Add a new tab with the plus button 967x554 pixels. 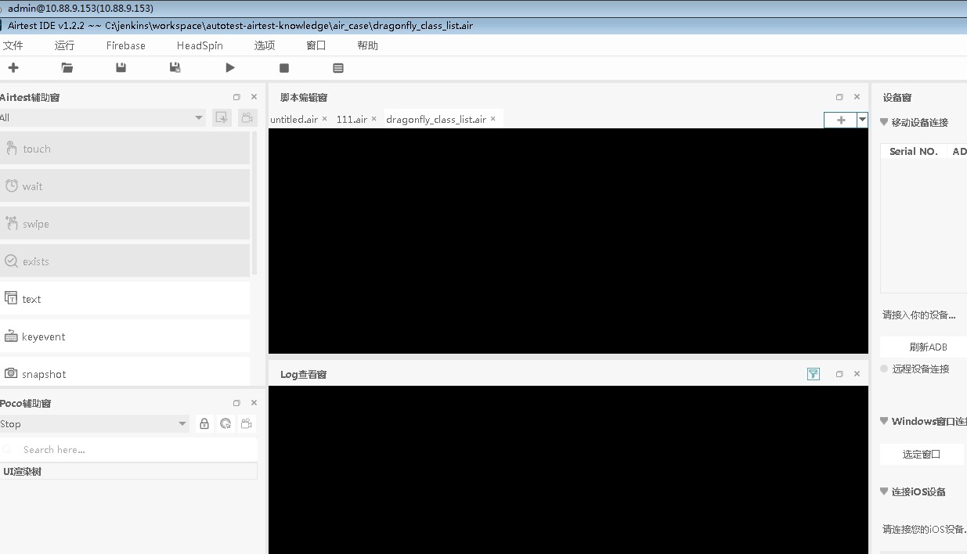pos(841,120)
